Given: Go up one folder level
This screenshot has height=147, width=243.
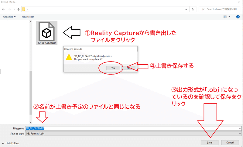Looking at the screenshot, I should pos(19,9).
